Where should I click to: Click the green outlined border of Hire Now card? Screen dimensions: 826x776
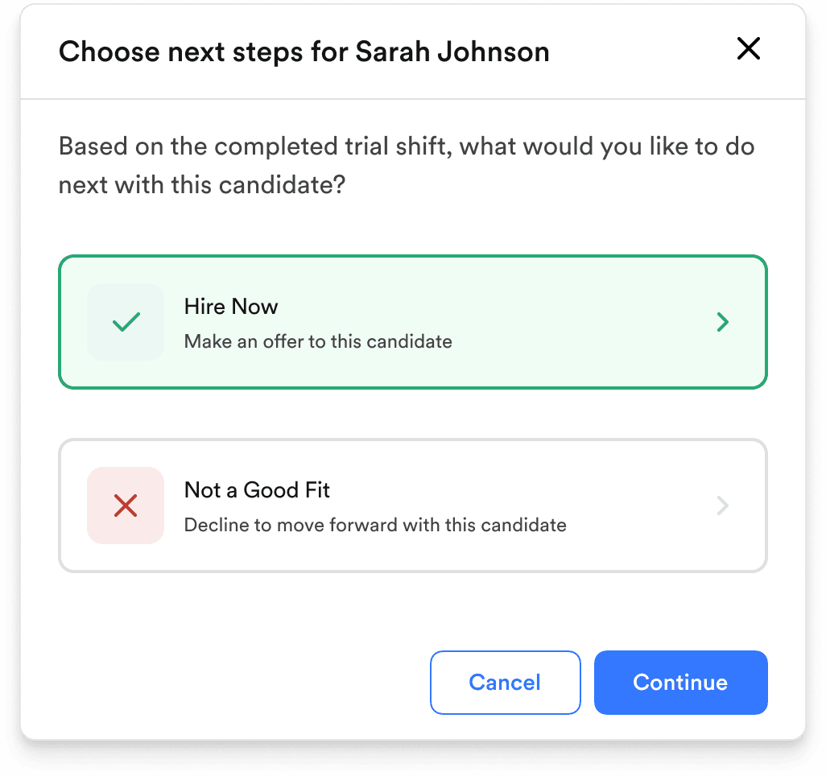point(413,258)
